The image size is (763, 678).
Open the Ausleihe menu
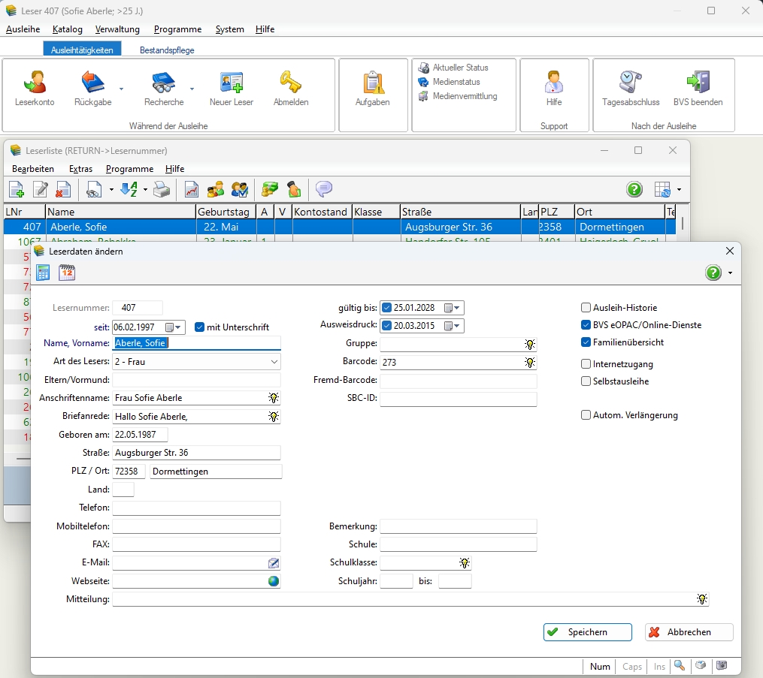[x=23, y=29]
